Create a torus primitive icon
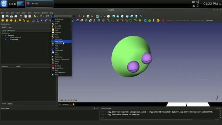Image resolution: width=222 pixels, height=125 pixels. click(x=20, y=20)
